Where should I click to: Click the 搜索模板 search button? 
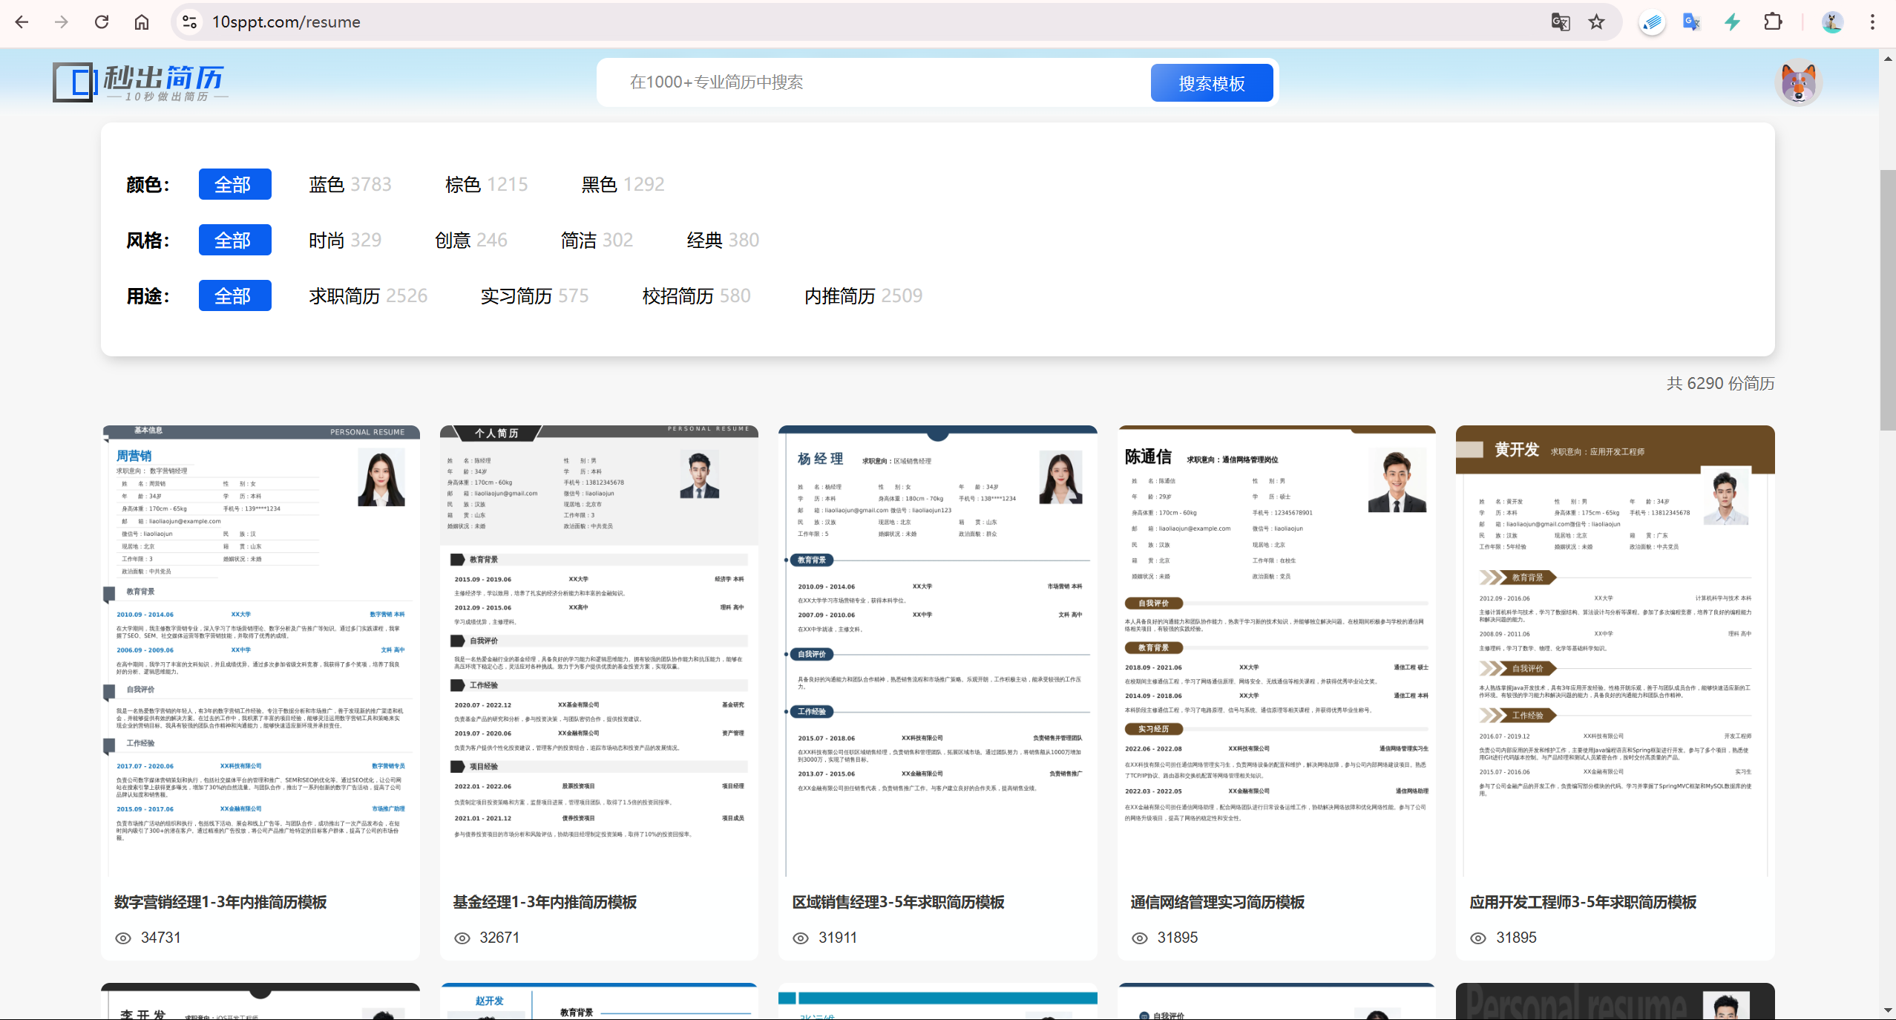[1212, 82]
